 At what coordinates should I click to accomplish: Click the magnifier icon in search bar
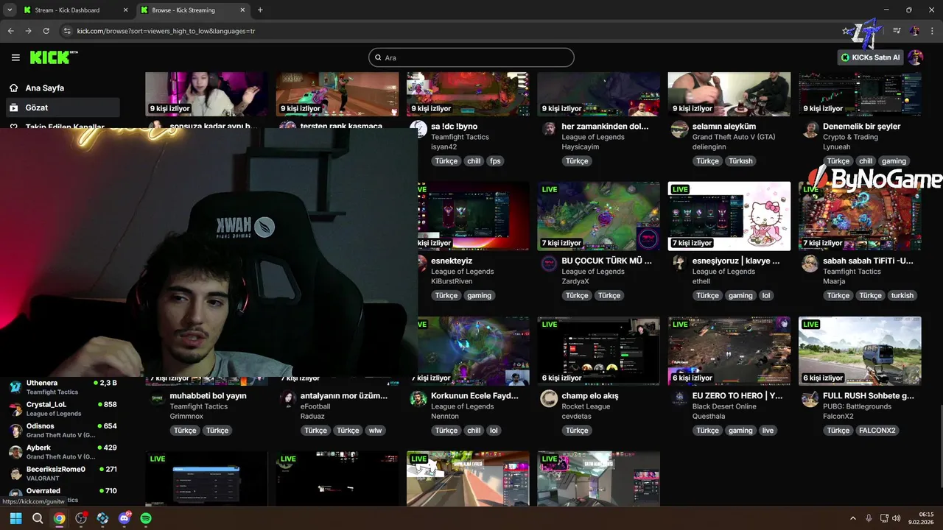point(378,57)
